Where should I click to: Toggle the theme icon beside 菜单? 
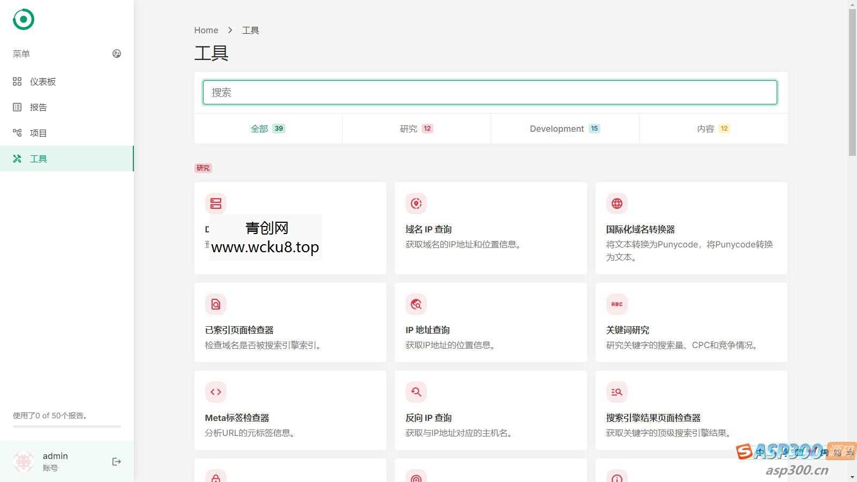coord(116,54)
